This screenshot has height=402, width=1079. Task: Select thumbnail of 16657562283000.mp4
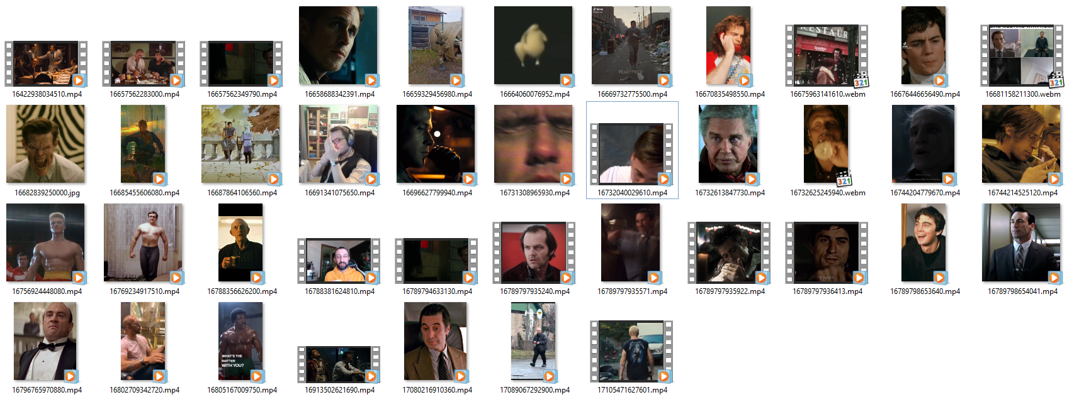[144, 63]
